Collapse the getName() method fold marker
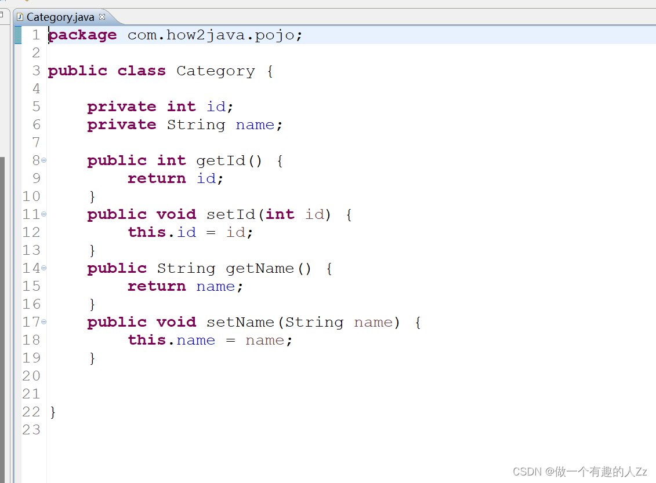The height and width of the screenshot is (483, 656). coord(44,268)
